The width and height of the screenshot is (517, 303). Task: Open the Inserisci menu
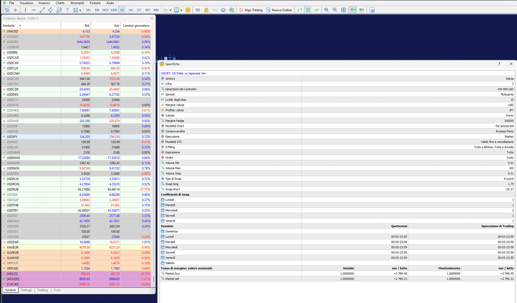[x=44, y=3]
